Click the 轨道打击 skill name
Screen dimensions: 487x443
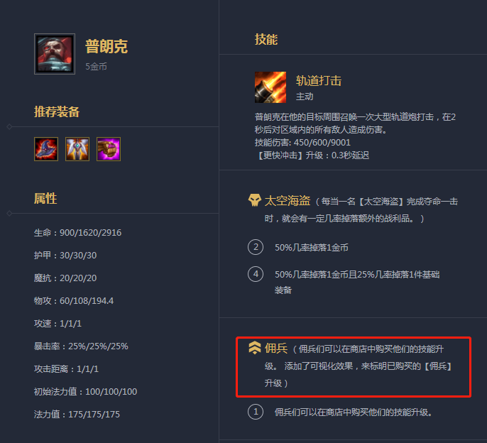click(319, 80)
